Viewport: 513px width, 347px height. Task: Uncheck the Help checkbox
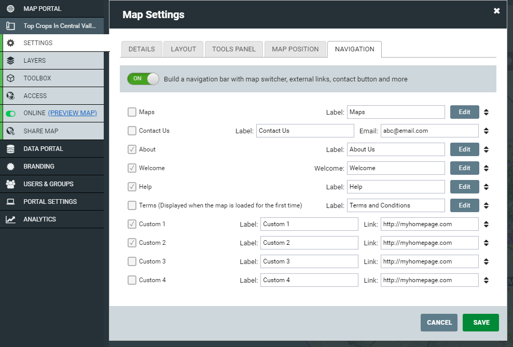(132, 187)
